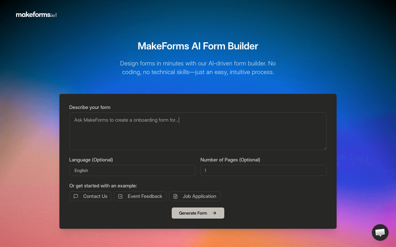Open the chat support bubble

(380, 232)
